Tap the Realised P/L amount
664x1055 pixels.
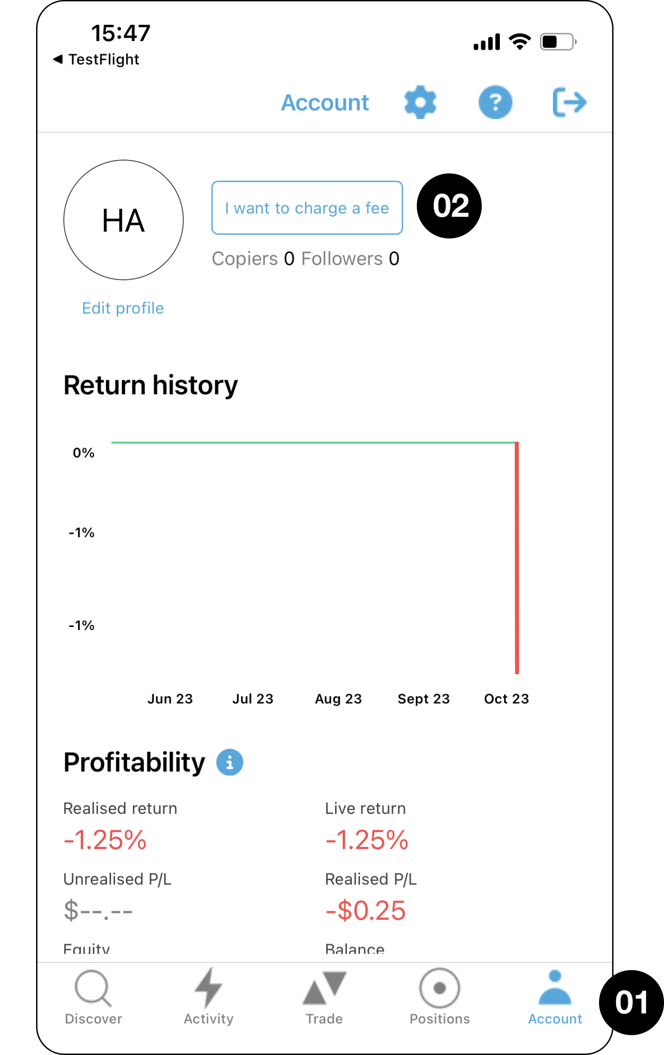coord(365,910)
